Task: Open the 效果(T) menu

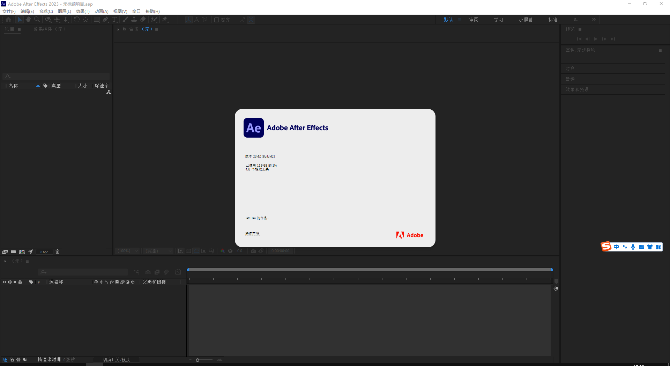Action: 82,11
